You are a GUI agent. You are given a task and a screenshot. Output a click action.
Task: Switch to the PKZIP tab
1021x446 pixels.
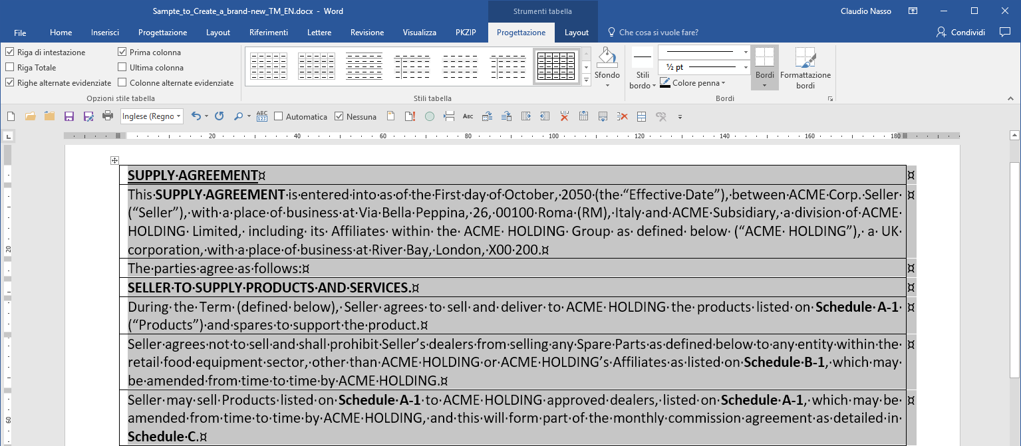pyautogui.click(x=466, y=33)
